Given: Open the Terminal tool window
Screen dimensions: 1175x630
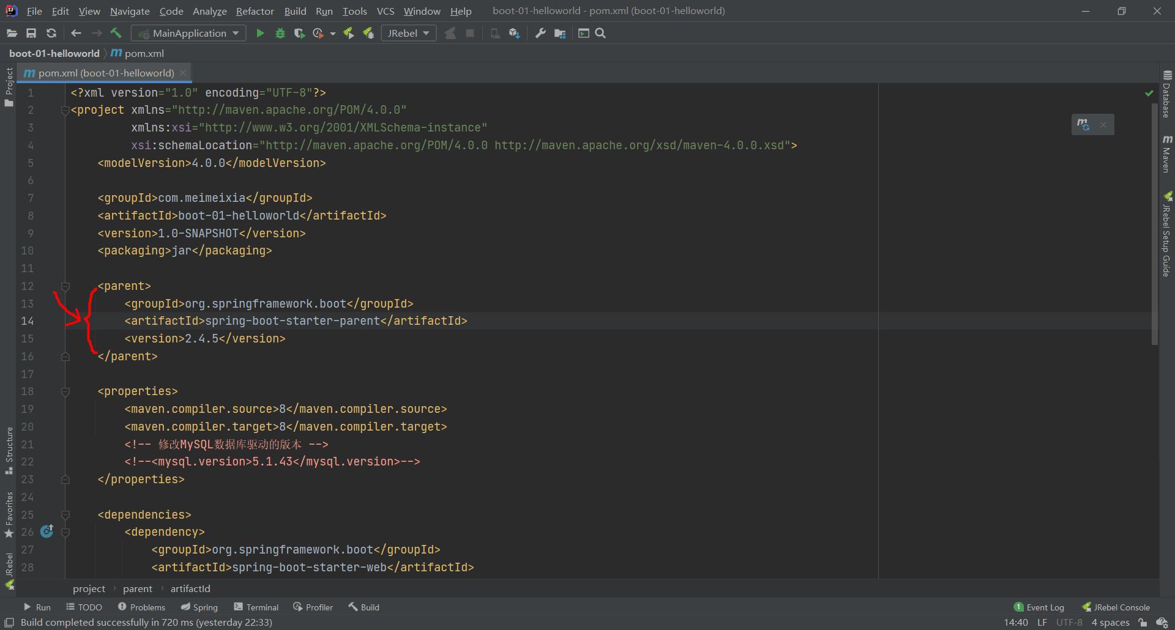Looking at the screenshot, I should pyautogui.click(x=256, y=607).
